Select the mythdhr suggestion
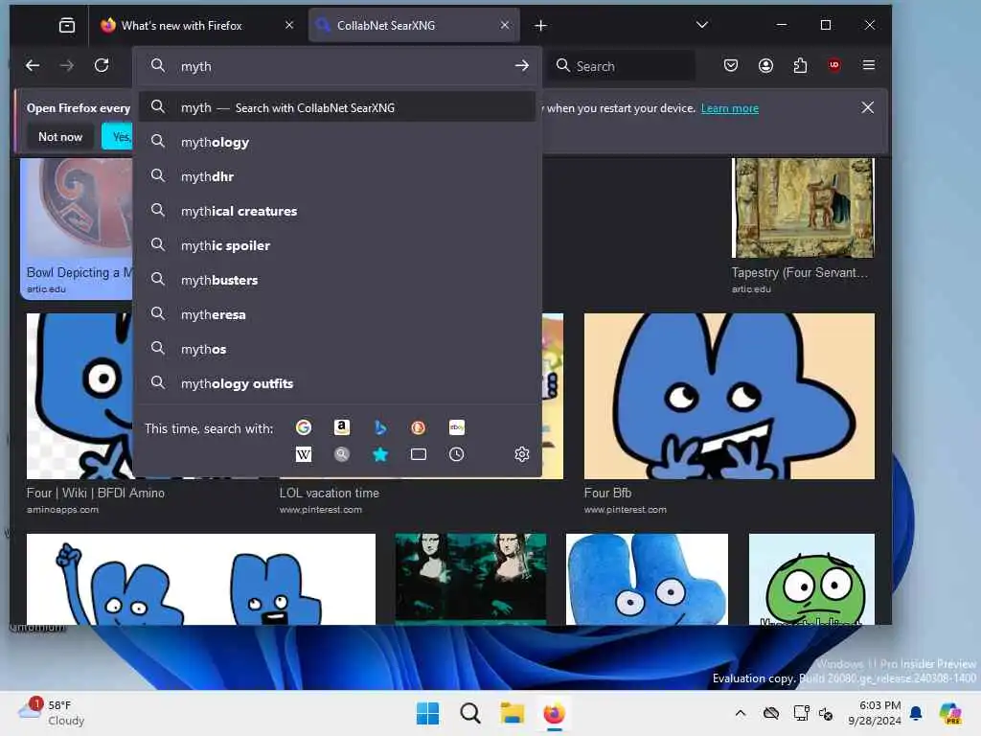 338,176
